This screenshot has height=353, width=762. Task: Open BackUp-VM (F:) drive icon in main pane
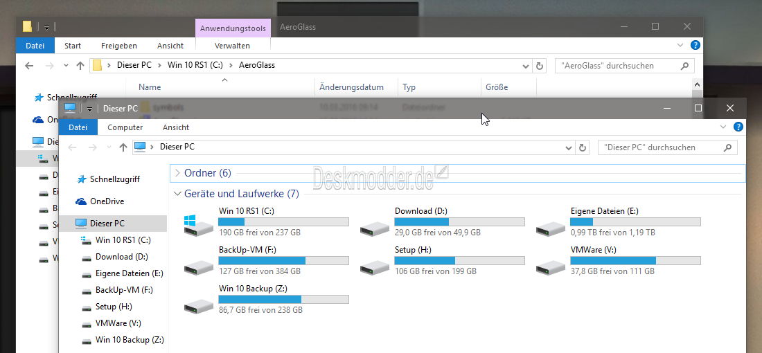[199, 267]
